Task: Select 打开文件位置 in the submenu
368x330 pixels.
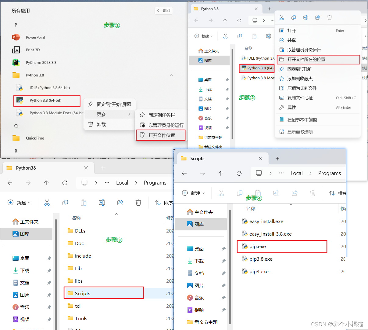Action: pyautogui.click(x=161, y=135)
